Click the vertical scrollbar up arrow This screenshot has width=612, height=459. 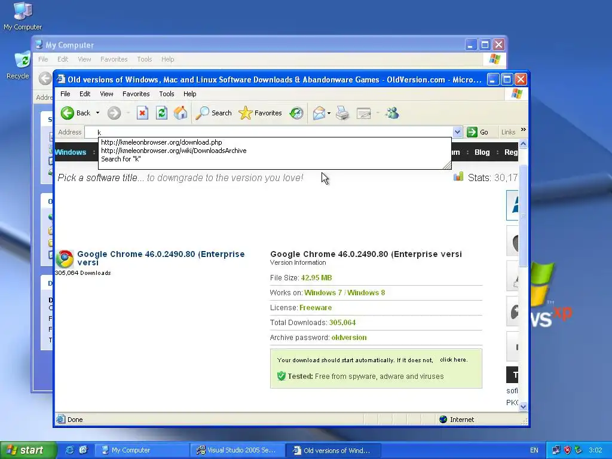point(524,143)
